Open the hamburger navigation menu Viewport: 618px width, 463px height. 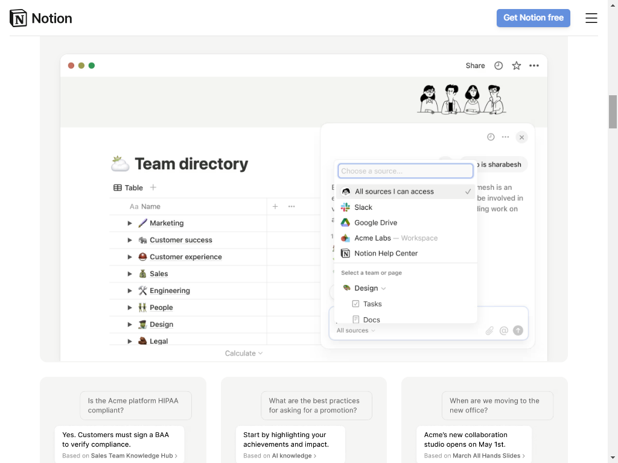click(591, 18)
